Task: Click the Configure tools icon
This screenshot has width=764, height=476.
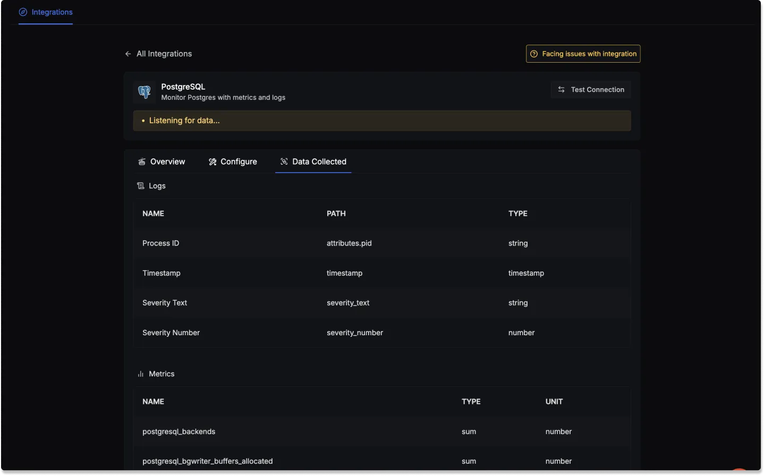Action: [x=213, y=161]
